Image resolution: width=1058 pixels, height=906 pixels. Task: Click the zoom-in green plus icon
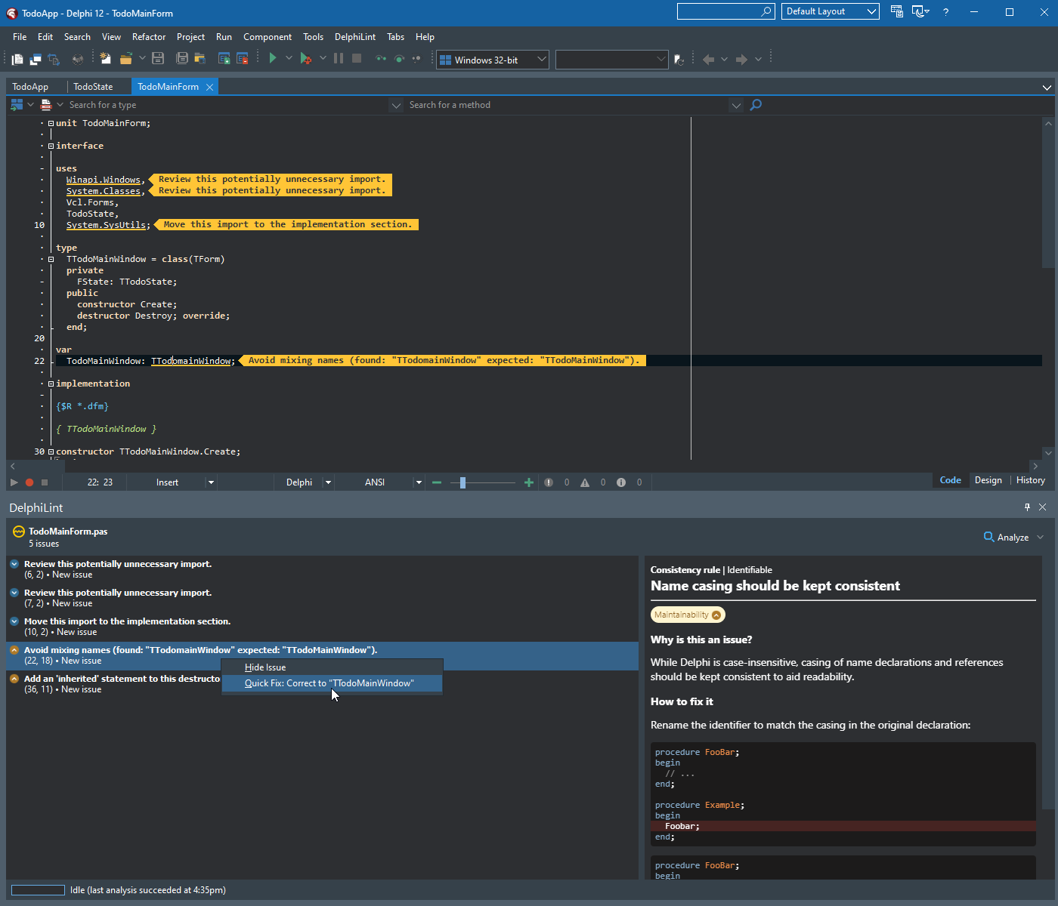coord(529,482)
